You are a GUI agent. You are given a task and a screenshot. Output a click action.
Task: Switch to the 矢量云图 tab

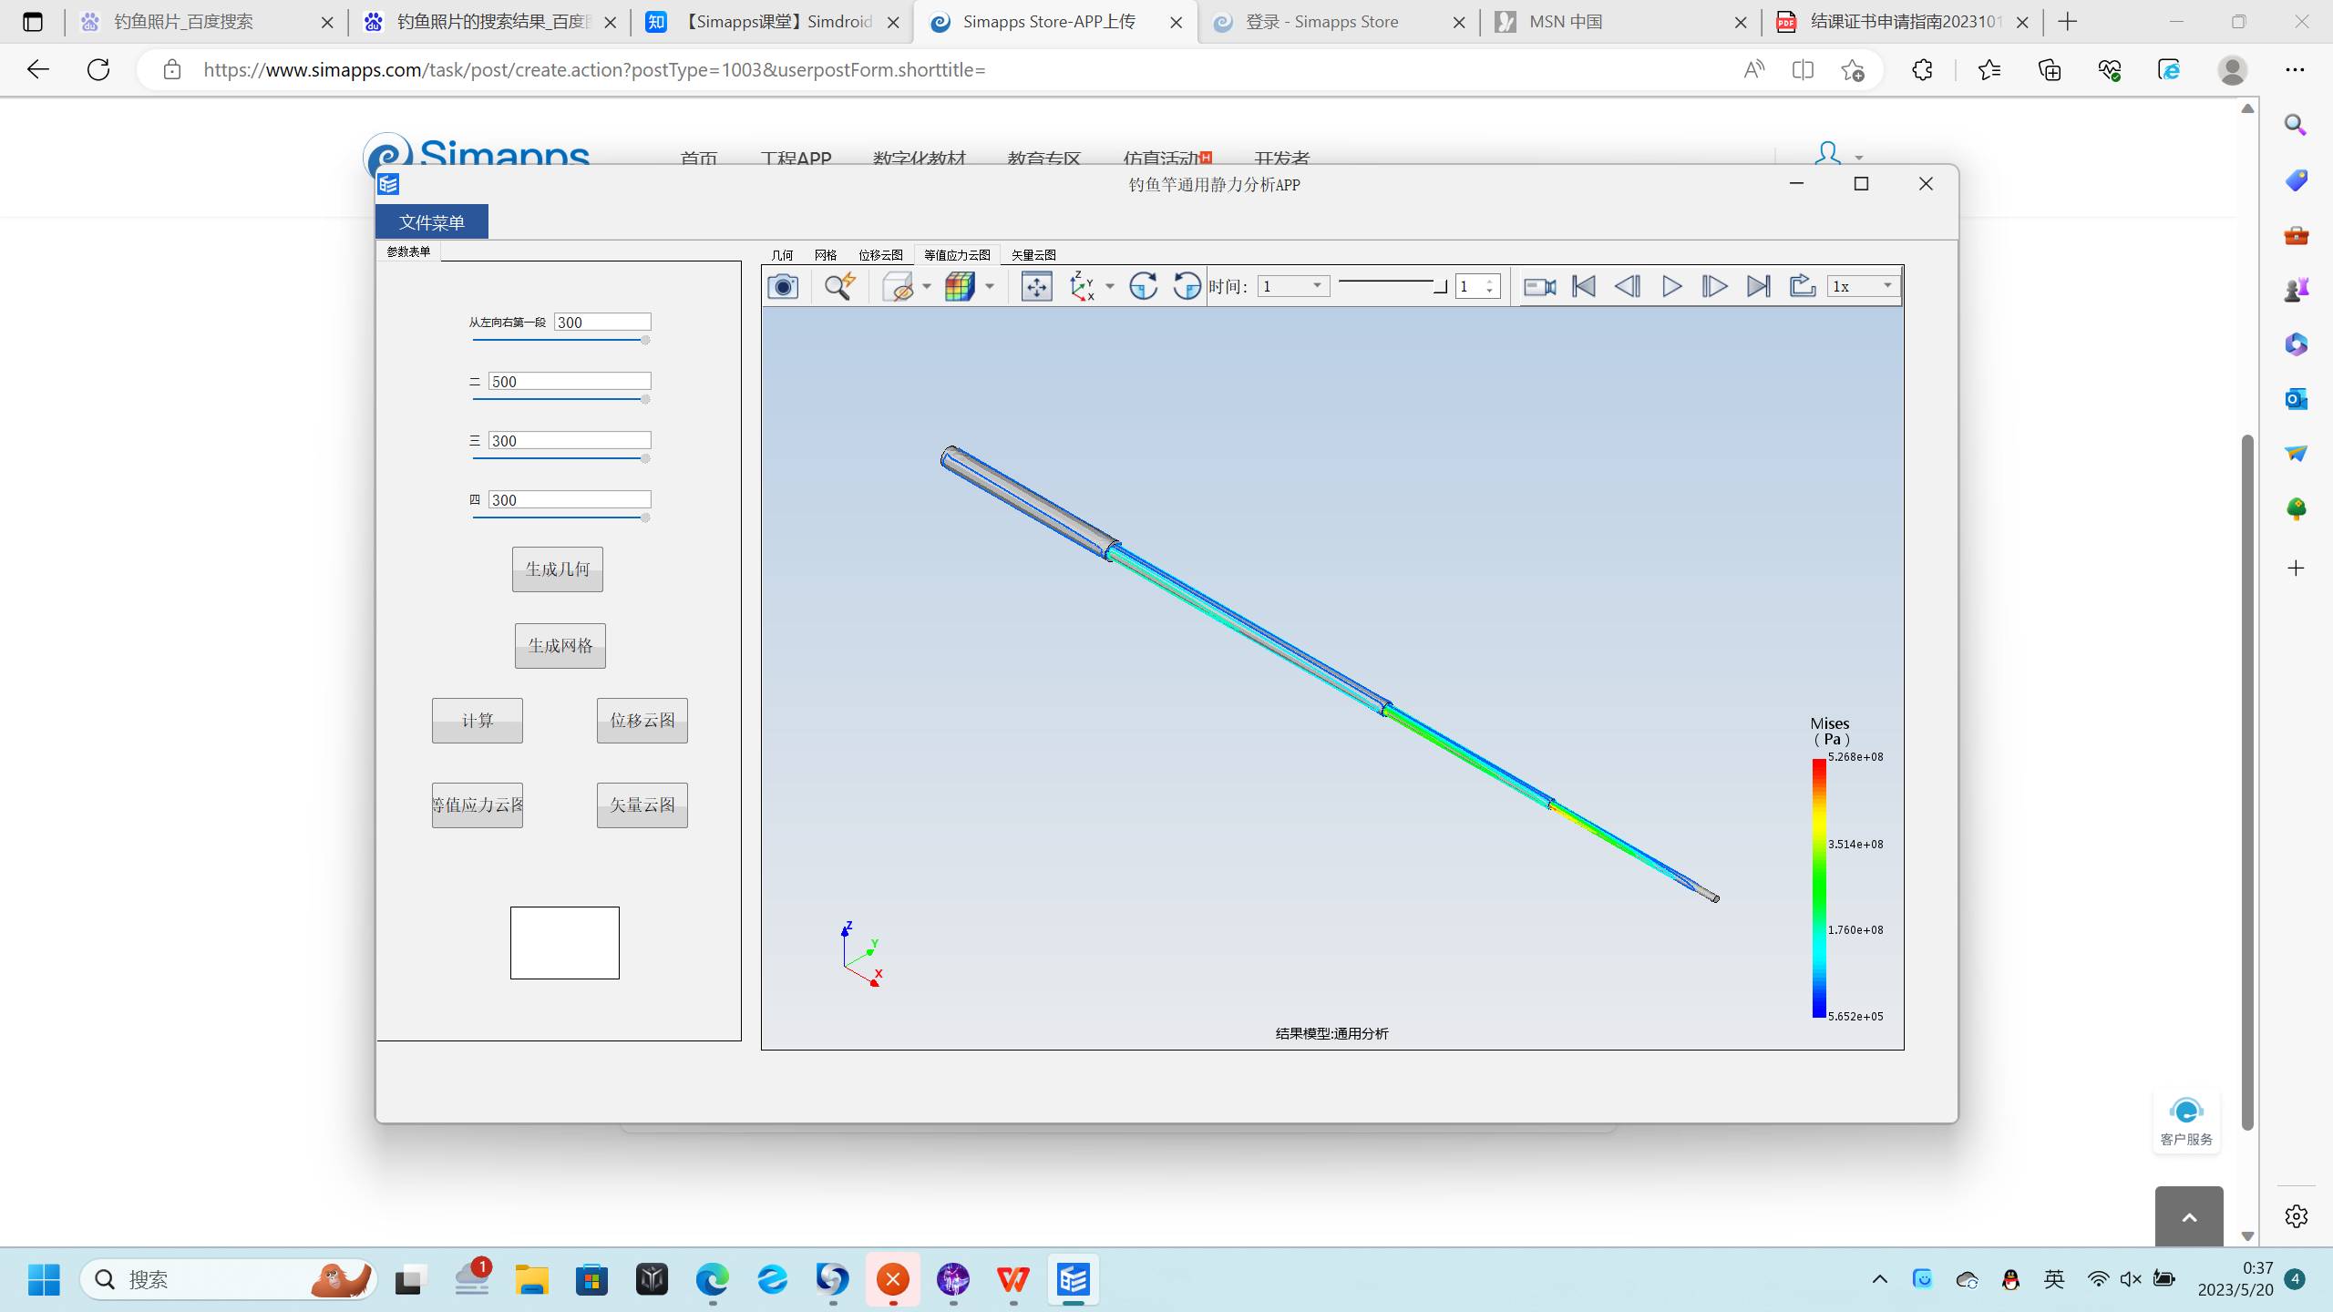(x=1033, y=255)
